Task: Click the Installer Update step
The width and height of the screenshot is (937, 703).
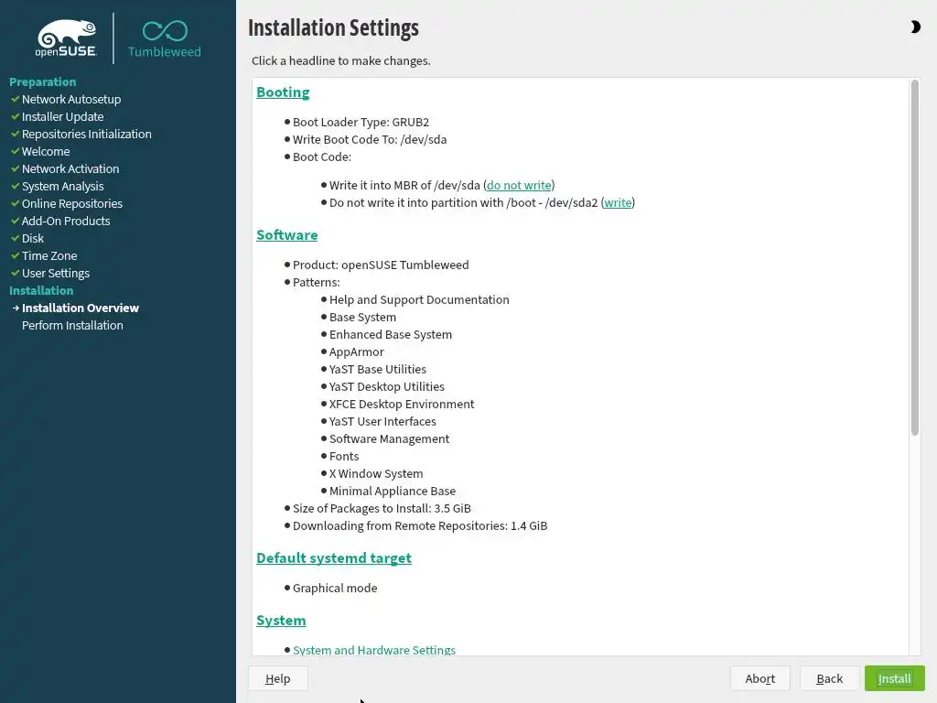Action: pos(63,116)
